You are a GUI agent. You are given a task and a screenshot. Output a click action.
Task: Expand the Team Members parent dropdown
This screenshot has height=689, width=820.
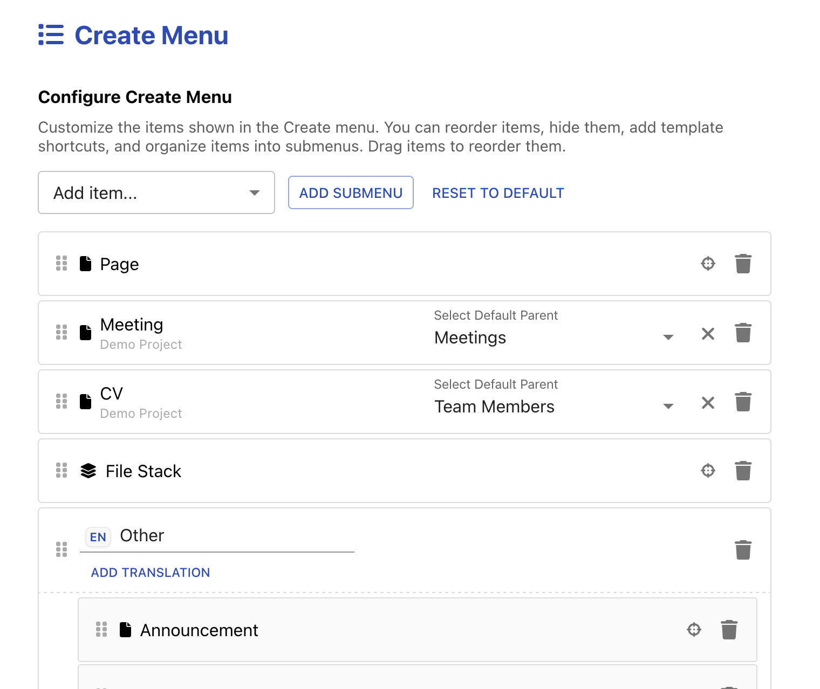[x=668, y=406]
